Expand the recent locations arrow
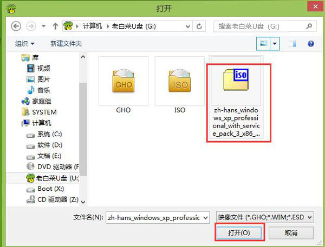 coord(44,26)
